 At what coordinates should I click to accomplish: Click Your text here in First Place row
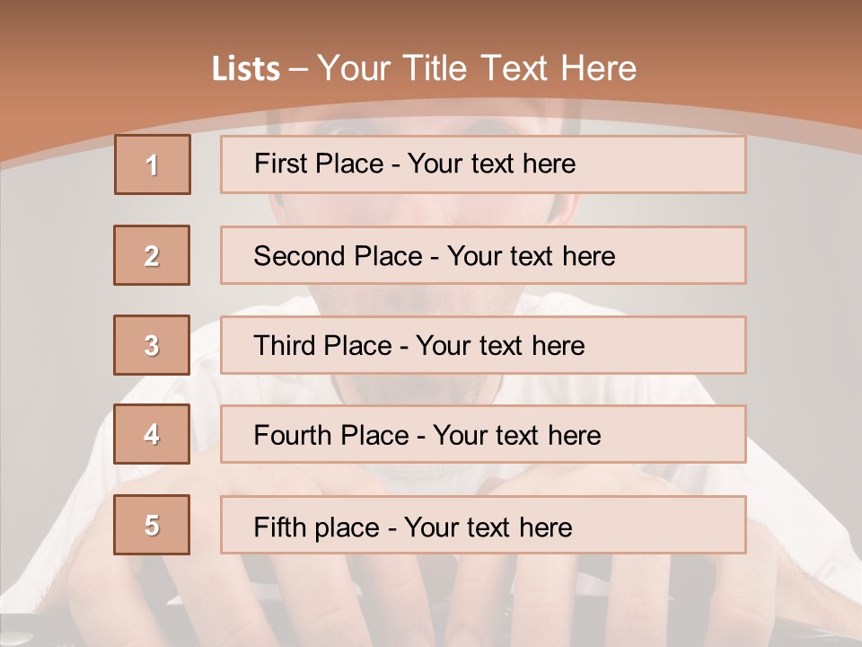pos(491,164)
